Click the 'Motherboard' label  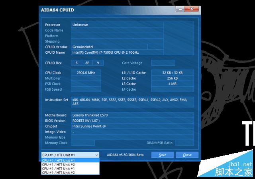(x=56, y=115)
